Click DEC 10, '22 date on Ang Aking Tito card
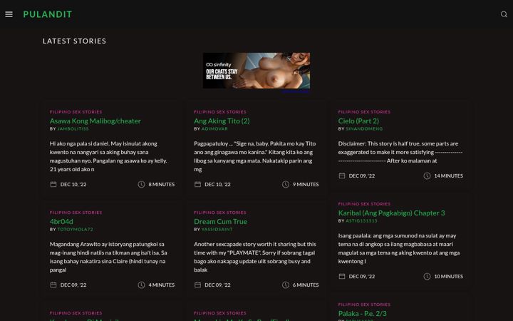The height and width of the screenshot is (321, 513). pos(217,185)
